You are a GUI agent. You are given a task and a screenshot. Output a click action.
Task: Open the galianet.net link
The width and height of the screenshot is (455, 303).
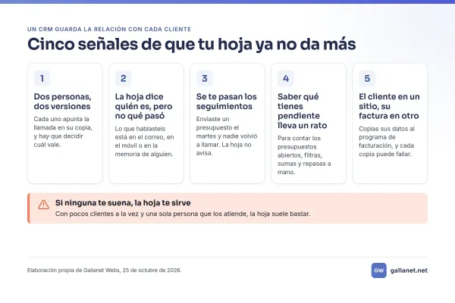[409, 270]
